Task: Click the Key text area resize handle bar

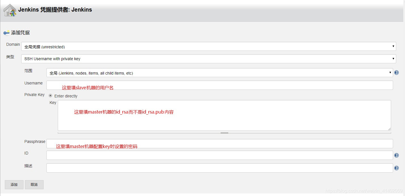Action: click(224, 132)
